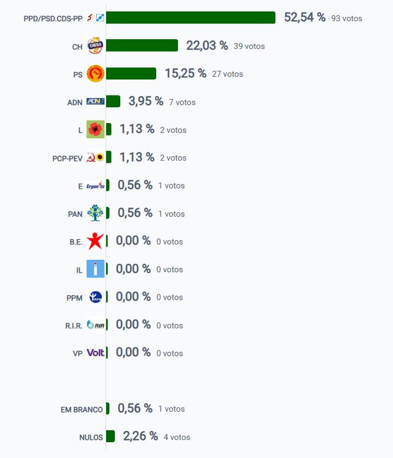Click the LIVRE poppy logo
Image resolution: width=393 pixels, height=458 pixels.
pos(95,130)
